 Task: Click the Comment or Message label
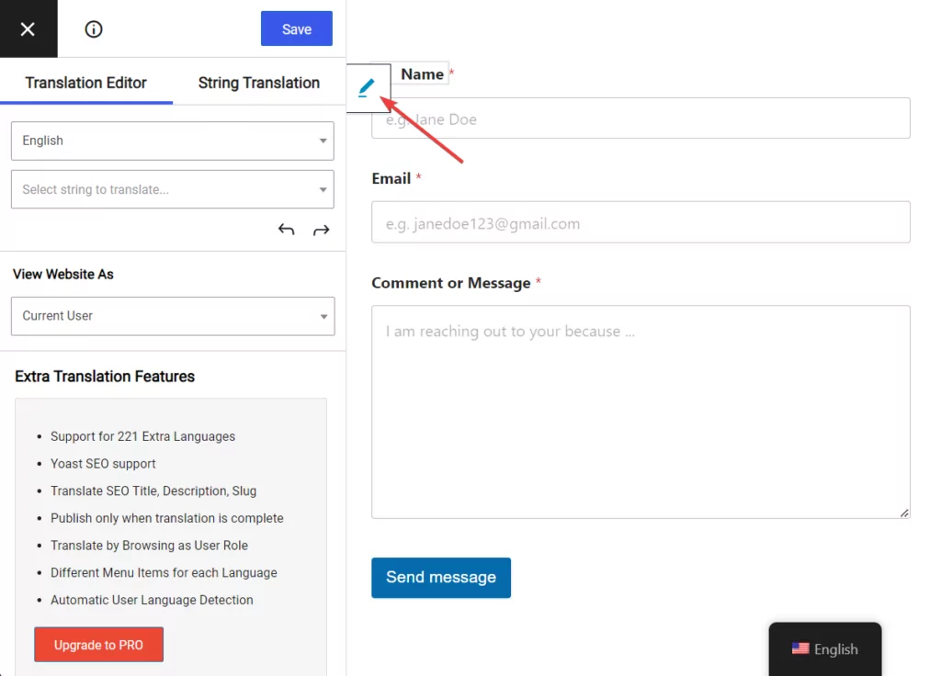450,283
